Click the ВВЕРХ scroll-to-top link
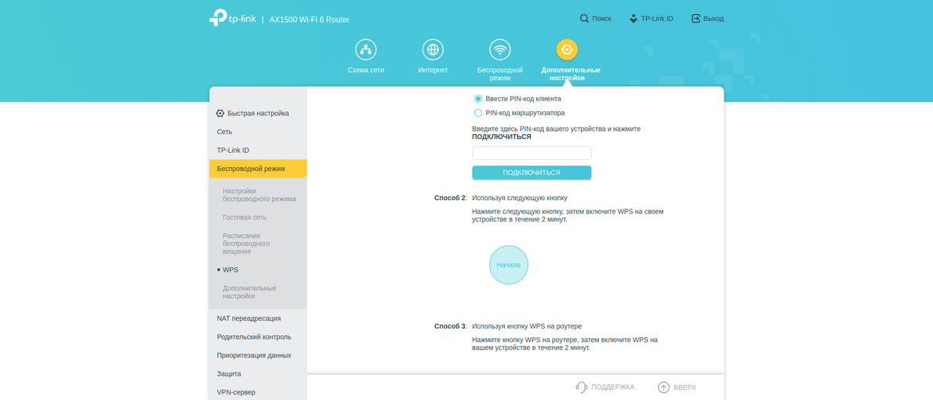Image resolution: width=933 pixels, height=400 pixels. tap(677, 387)
